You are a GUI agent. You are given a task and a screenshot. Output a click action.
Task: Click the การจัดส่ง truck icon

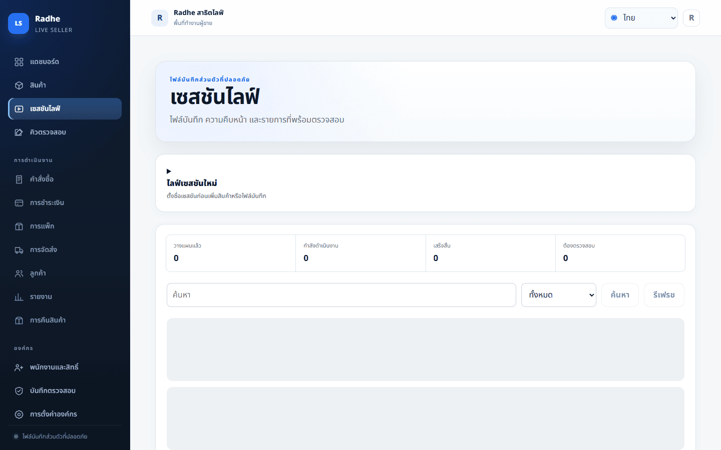[x=19, y=250]
